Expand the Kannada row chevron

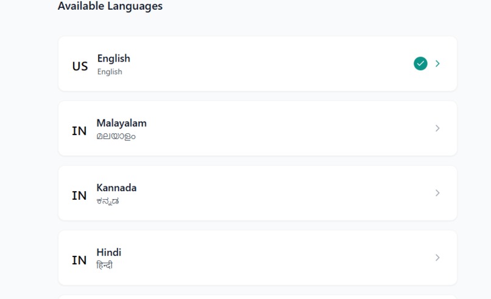tap(437, 193)
